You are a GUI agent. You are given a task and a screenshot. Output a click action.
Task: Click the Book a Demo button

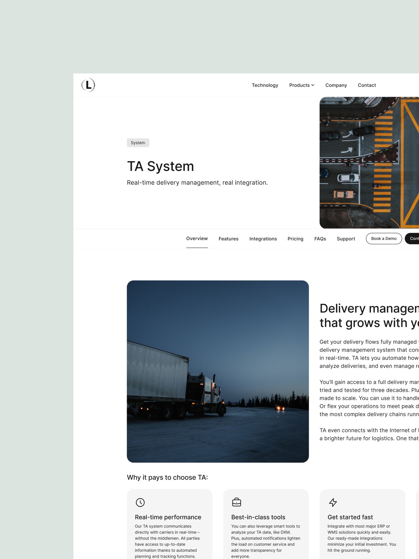point(384,239)
